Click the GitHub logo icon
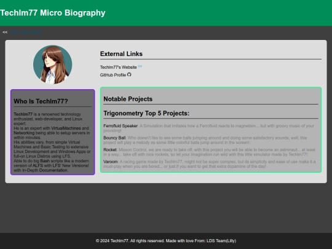The image size is (332, 249). click(129, 74)
